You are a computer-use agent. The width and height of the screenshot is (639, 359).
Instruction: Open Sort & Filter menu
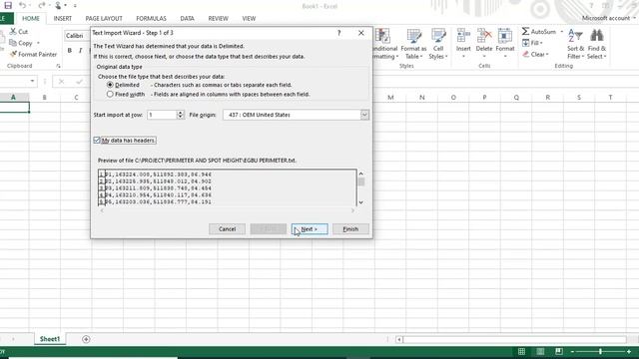click(575, 44)
